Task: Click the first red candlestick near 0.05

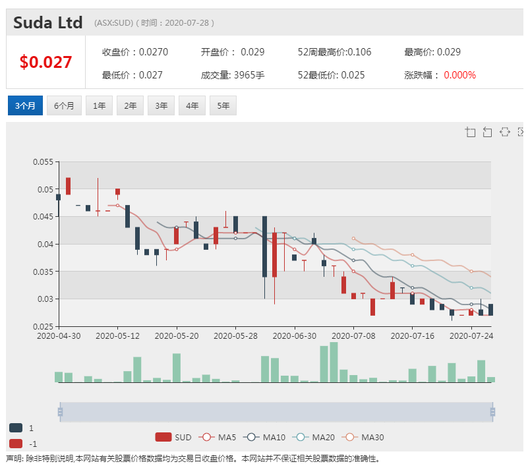Action: [x=69, y=186]
